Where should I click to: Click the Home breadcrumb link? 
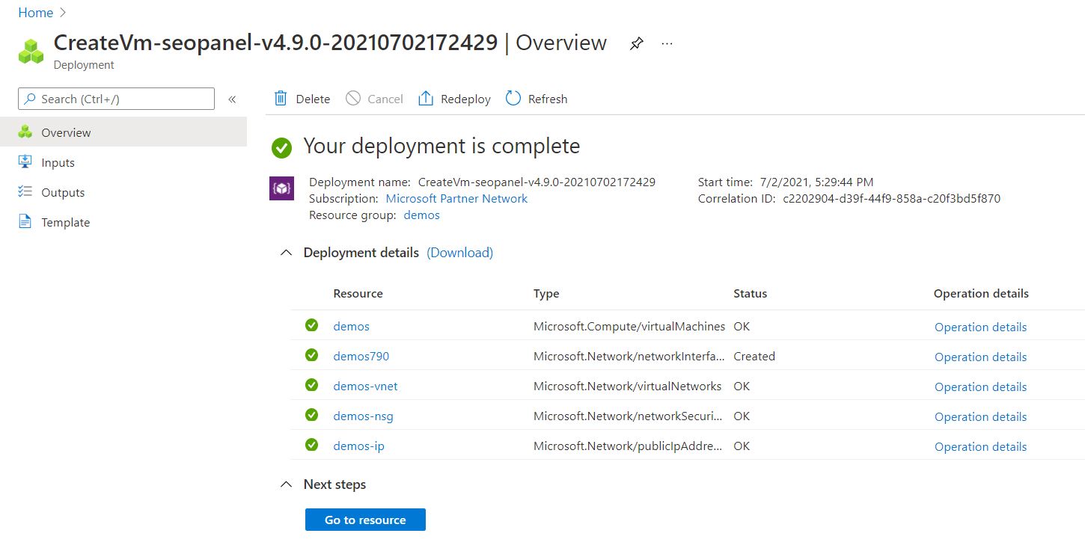click(x=35, y=13)
